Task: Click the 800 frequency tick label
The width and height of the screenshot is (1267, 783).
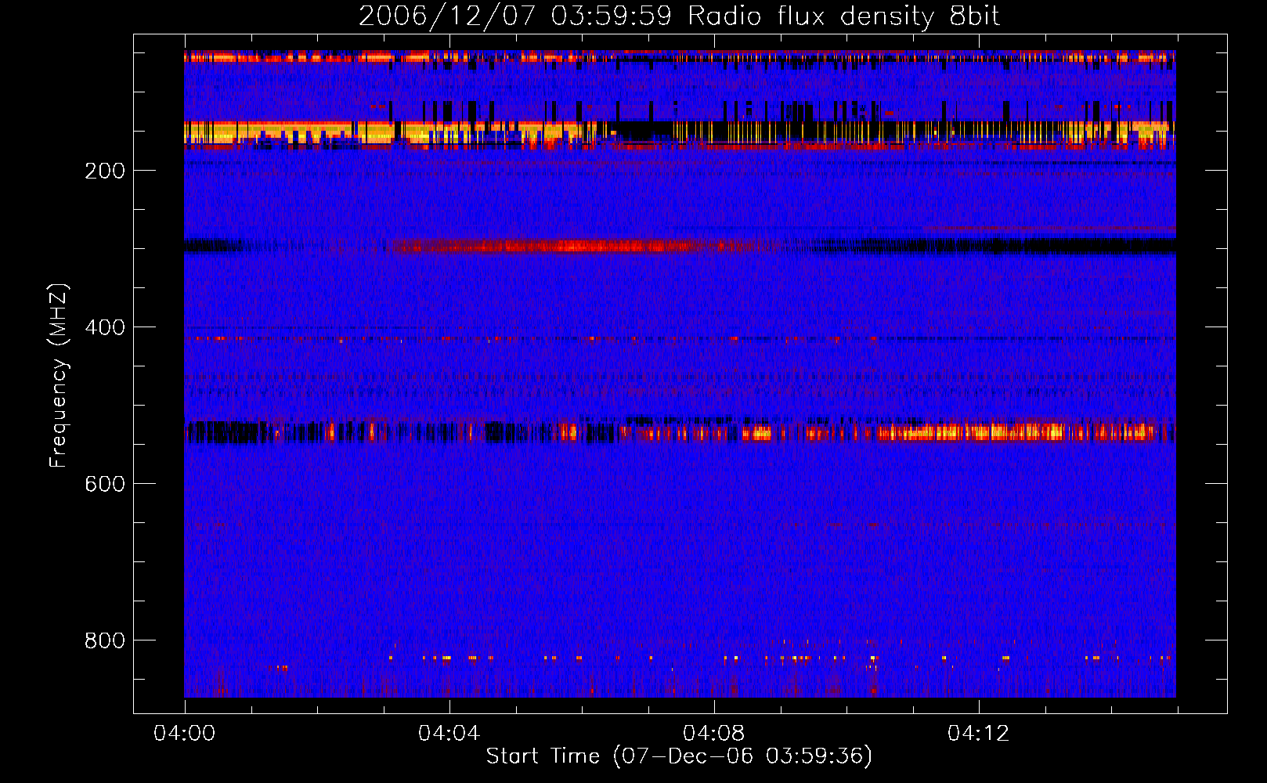Action: 105,641
